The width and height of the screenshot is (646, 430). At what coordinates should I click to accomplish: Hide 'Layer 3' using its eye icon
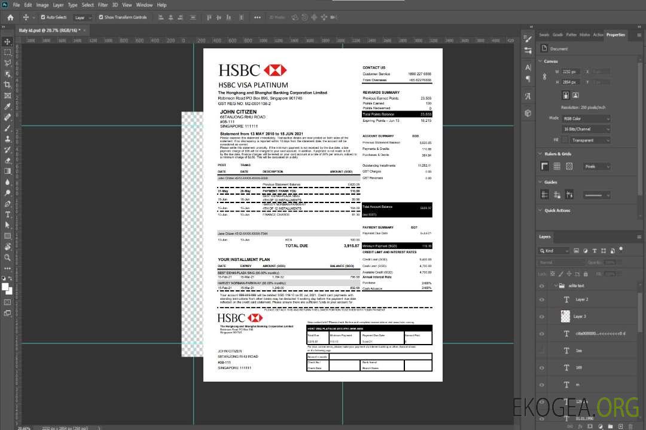point(542,317)
